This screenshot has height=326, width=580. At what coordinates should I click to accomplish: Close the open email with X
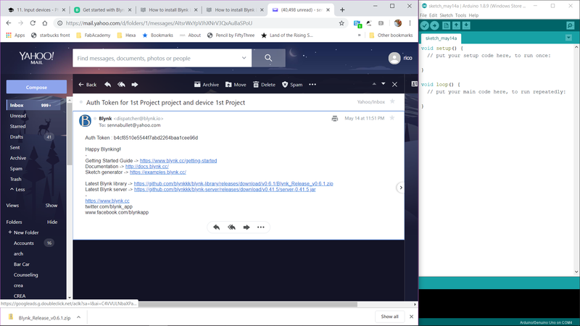394,85
